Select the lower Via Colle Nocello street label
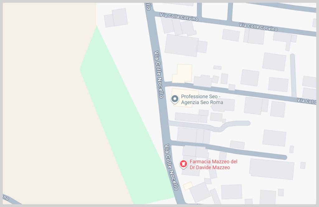This screenshot has height=207, width=319. coord(171,167)
